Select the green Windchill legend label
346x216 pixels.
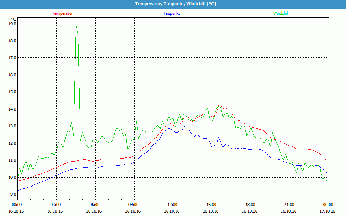281,13
